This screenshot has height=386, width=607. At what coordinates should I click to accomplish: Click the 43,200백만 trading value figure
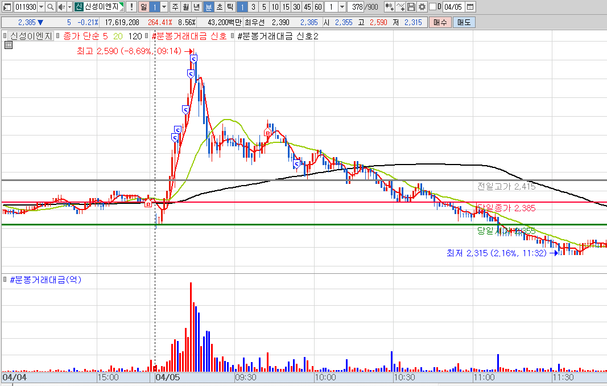(x=225, y=22)
